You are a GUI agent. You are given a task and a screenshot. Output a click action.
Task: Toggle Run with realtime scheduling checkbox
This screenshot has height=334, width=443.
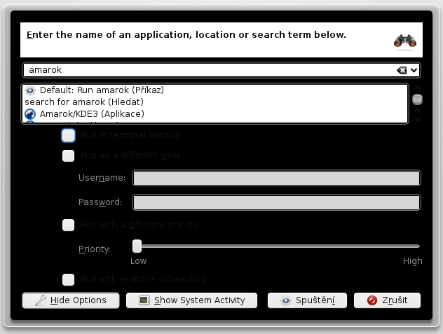point(69,279)
